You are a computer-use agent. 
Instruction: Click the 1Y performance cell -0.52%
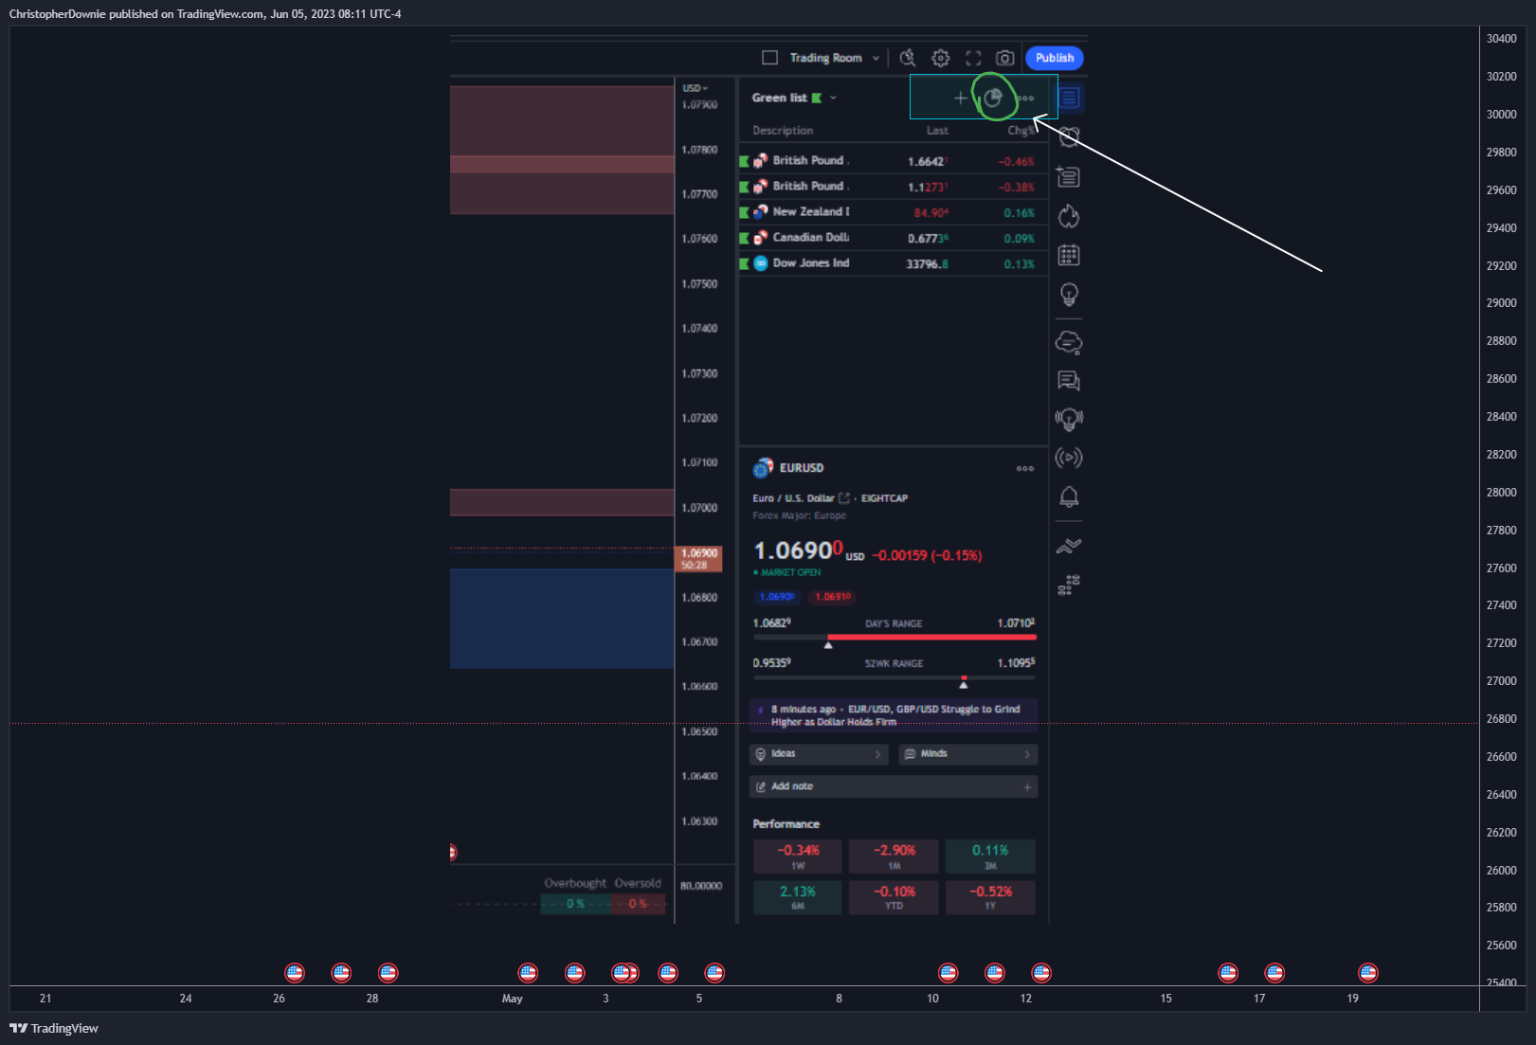pos(990,897)
